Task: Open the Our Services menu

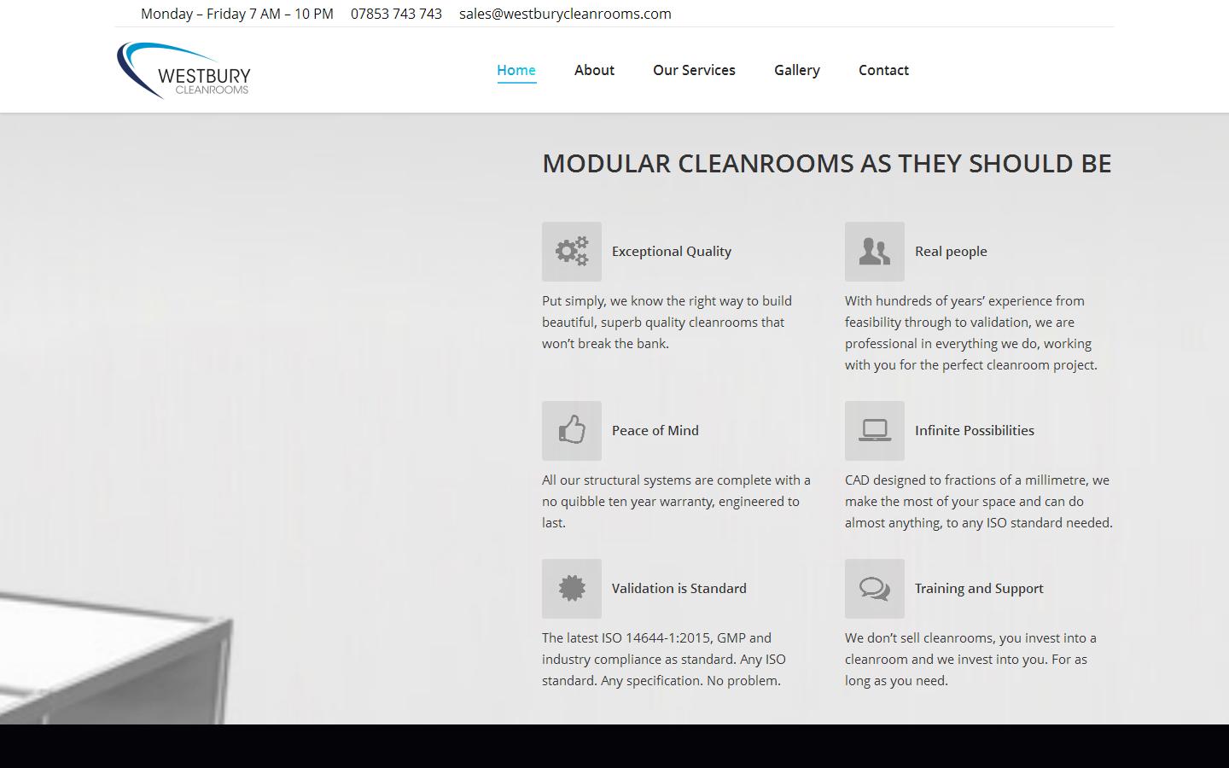Action: click(694, 70)
